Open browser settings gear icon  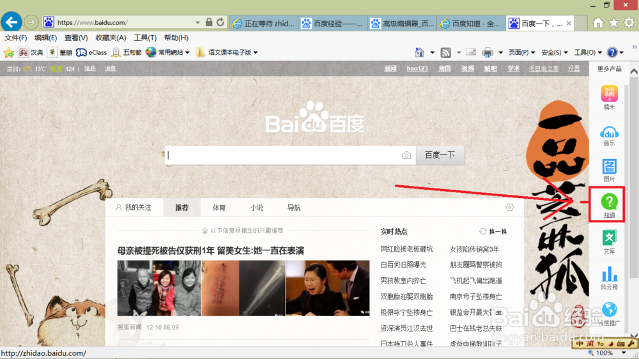point(629,22)
